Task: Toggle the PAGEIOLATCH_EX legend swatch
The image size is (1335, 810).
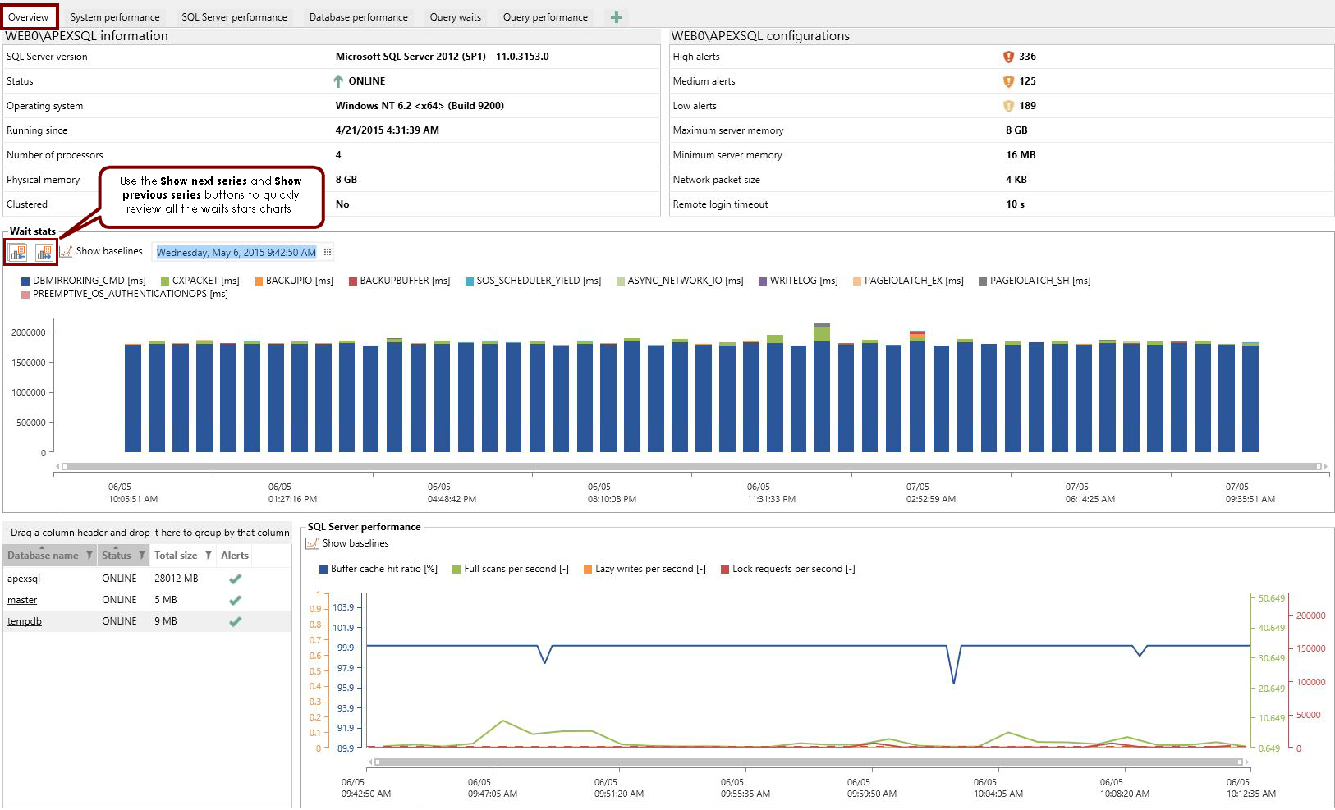Action: tap(857, 281)
